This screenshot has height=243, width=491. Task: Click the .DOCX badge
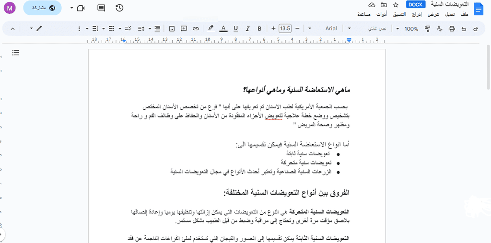coord(416,4)
